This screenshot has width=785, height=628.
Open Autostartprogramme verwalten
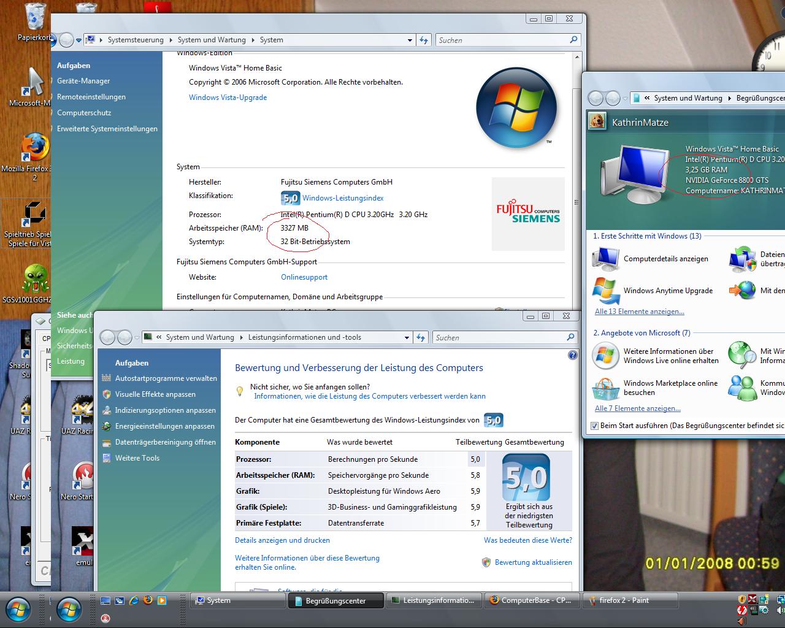[166, 378]
